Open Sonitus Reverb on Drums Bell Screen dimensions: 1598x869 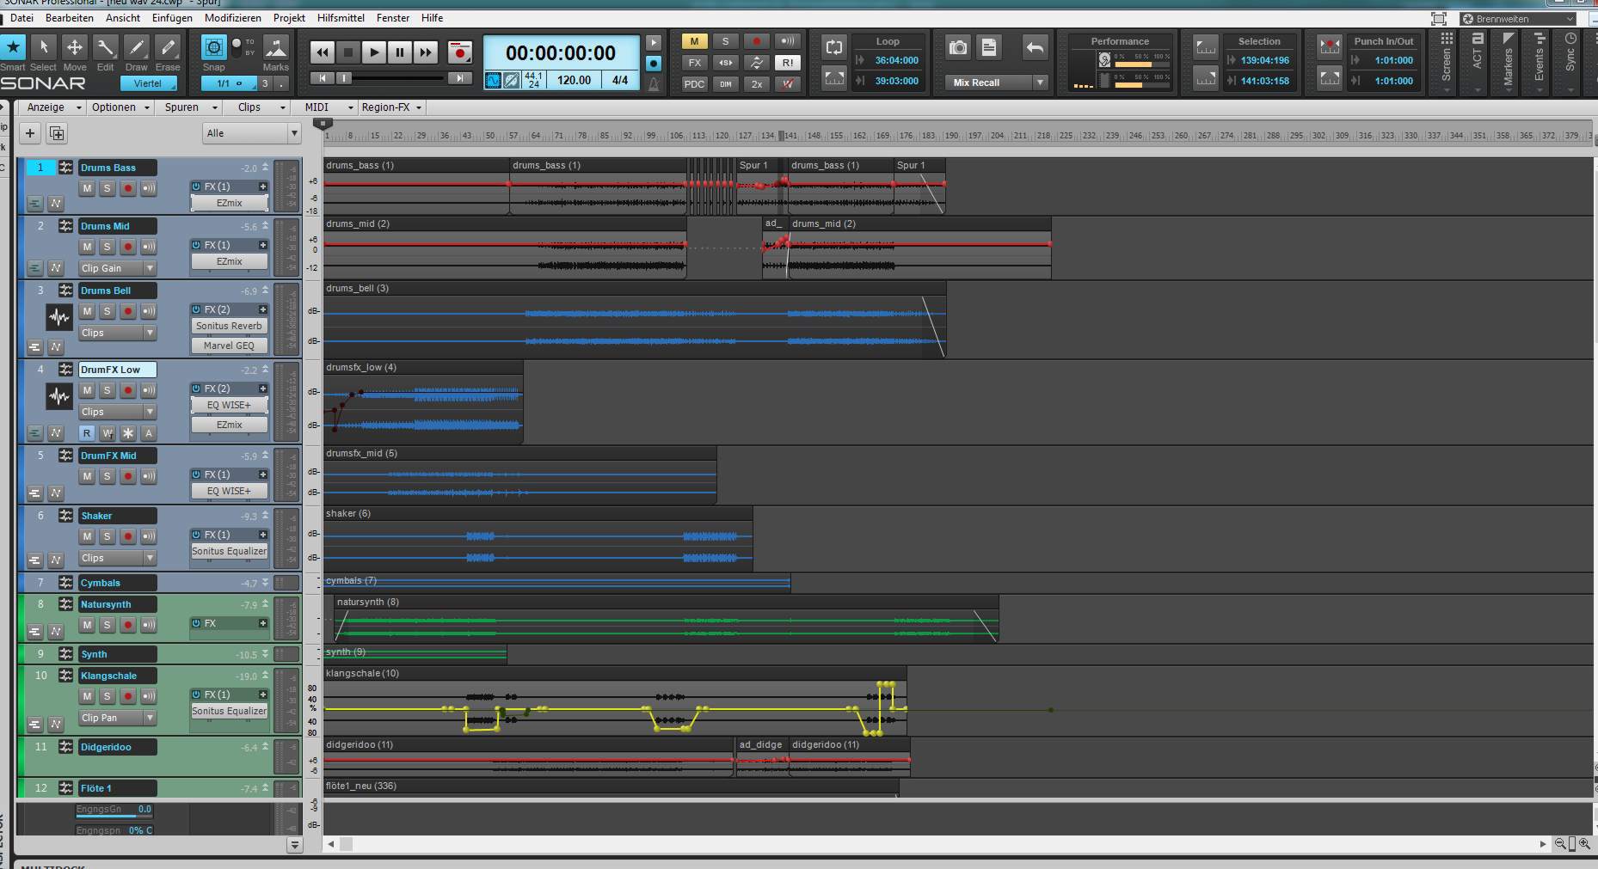[x=229, y=326]
